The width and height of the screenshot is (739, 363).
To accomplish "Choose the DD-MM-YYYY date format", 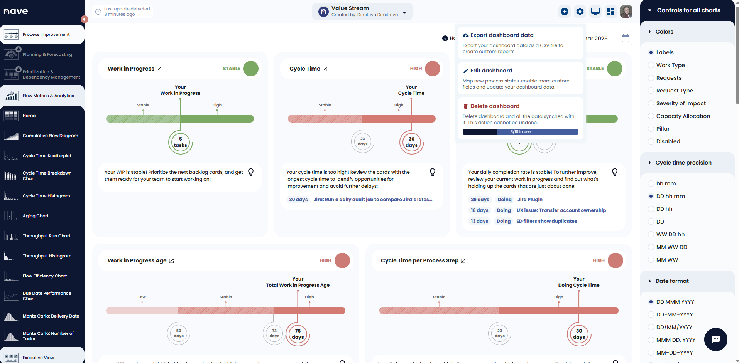I will (x=651, y=314).
